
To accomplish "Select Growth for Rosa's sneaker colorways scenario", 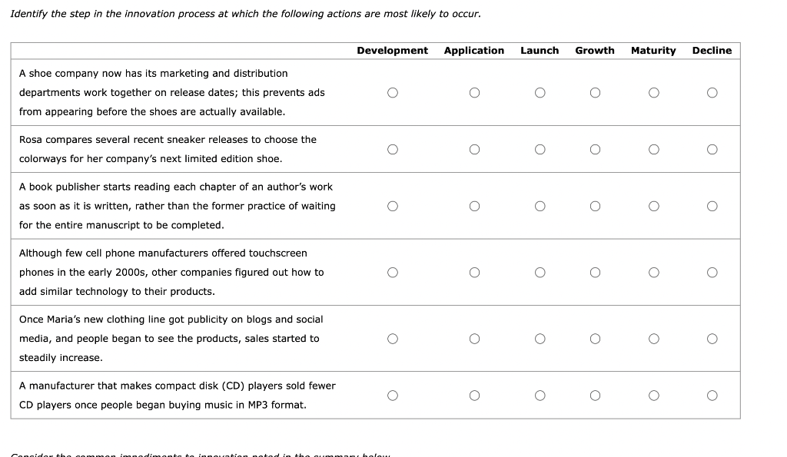I will (x=595, y=149).
